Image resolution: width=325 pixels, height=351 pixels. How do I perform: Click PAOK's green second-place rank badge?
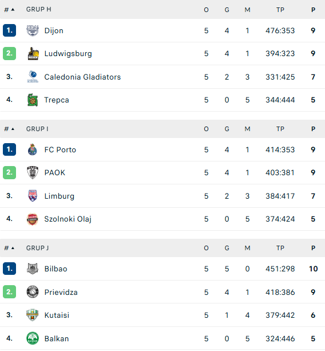point(9,172)
